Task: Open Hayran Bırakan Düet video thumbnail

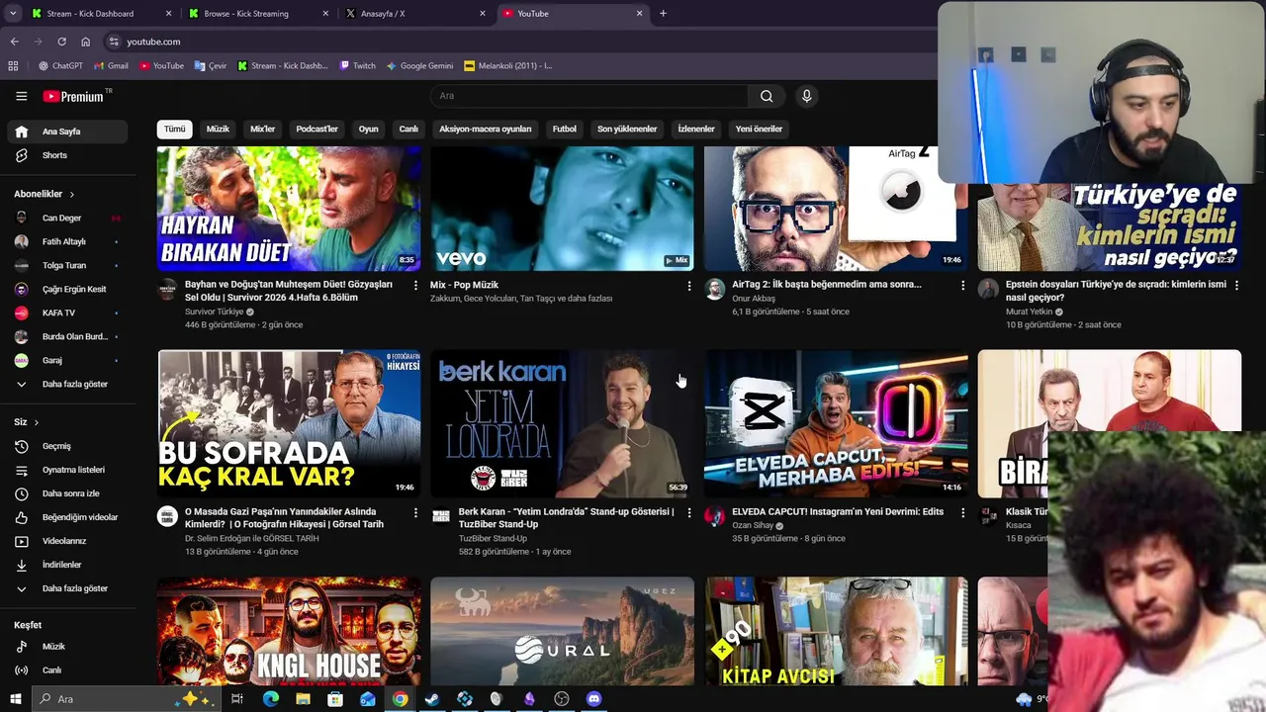Action: click(x=289, y=209)
